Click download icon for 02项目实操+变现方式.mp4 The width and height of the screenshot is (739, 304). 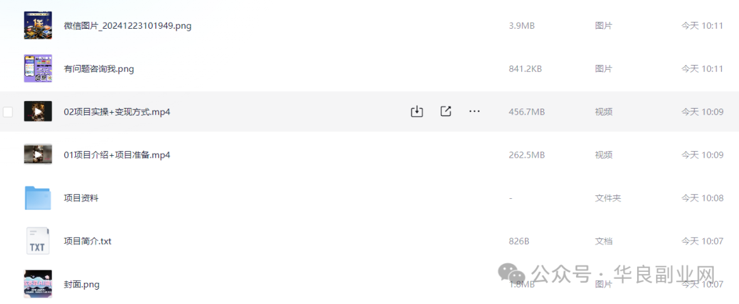point(417,111)
